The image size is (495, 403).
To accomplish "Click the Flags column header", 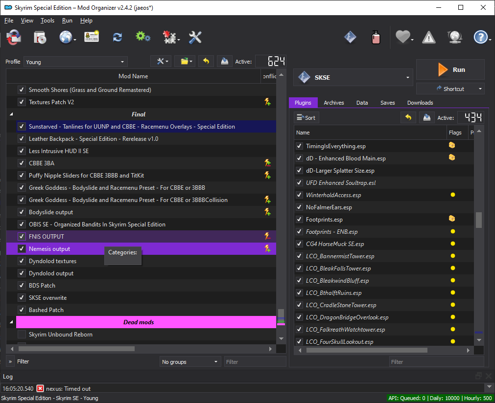I will tap(456, 133).
